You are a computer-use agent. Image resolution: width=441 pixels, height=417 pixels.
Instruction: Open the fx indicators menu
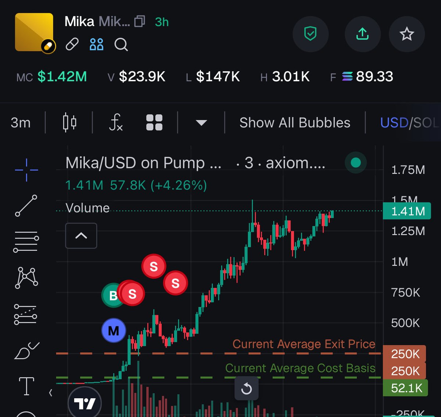116,122
